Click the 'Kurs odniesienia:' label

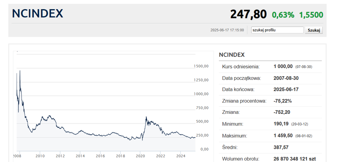241,67
